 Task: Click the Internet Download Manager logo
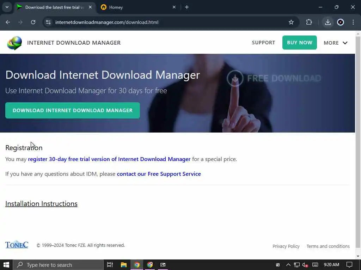click(14, 43)
